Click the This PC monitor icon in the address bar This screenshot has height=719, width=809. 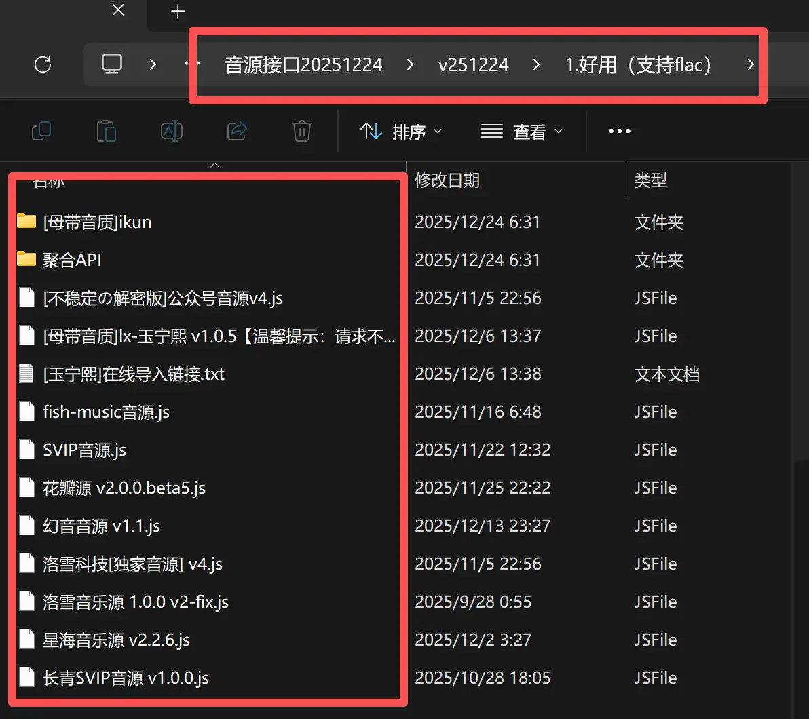pos(111,63)
